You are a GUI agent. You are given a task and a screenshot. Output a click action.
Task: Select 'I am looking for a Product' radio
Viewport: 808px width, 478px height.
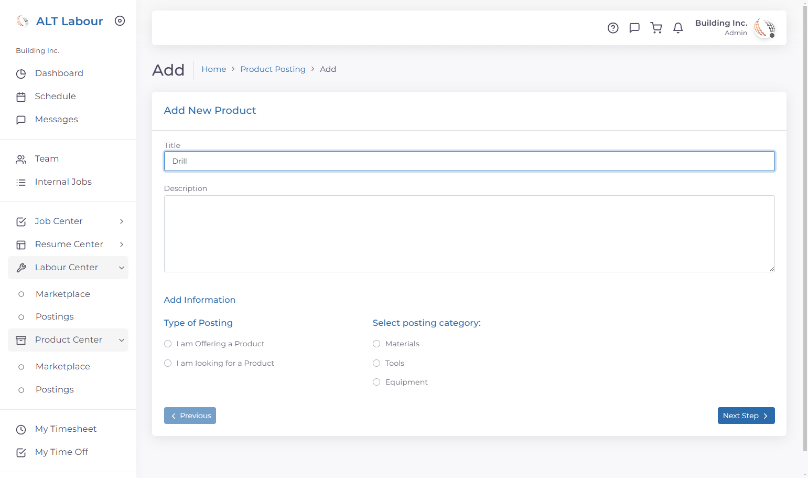pyautogui.click(x=168, y=363)
